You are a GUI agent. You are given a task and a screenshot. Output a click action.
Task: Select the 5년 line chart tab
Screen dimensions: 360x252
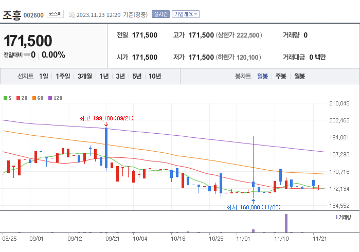point(137,76)
